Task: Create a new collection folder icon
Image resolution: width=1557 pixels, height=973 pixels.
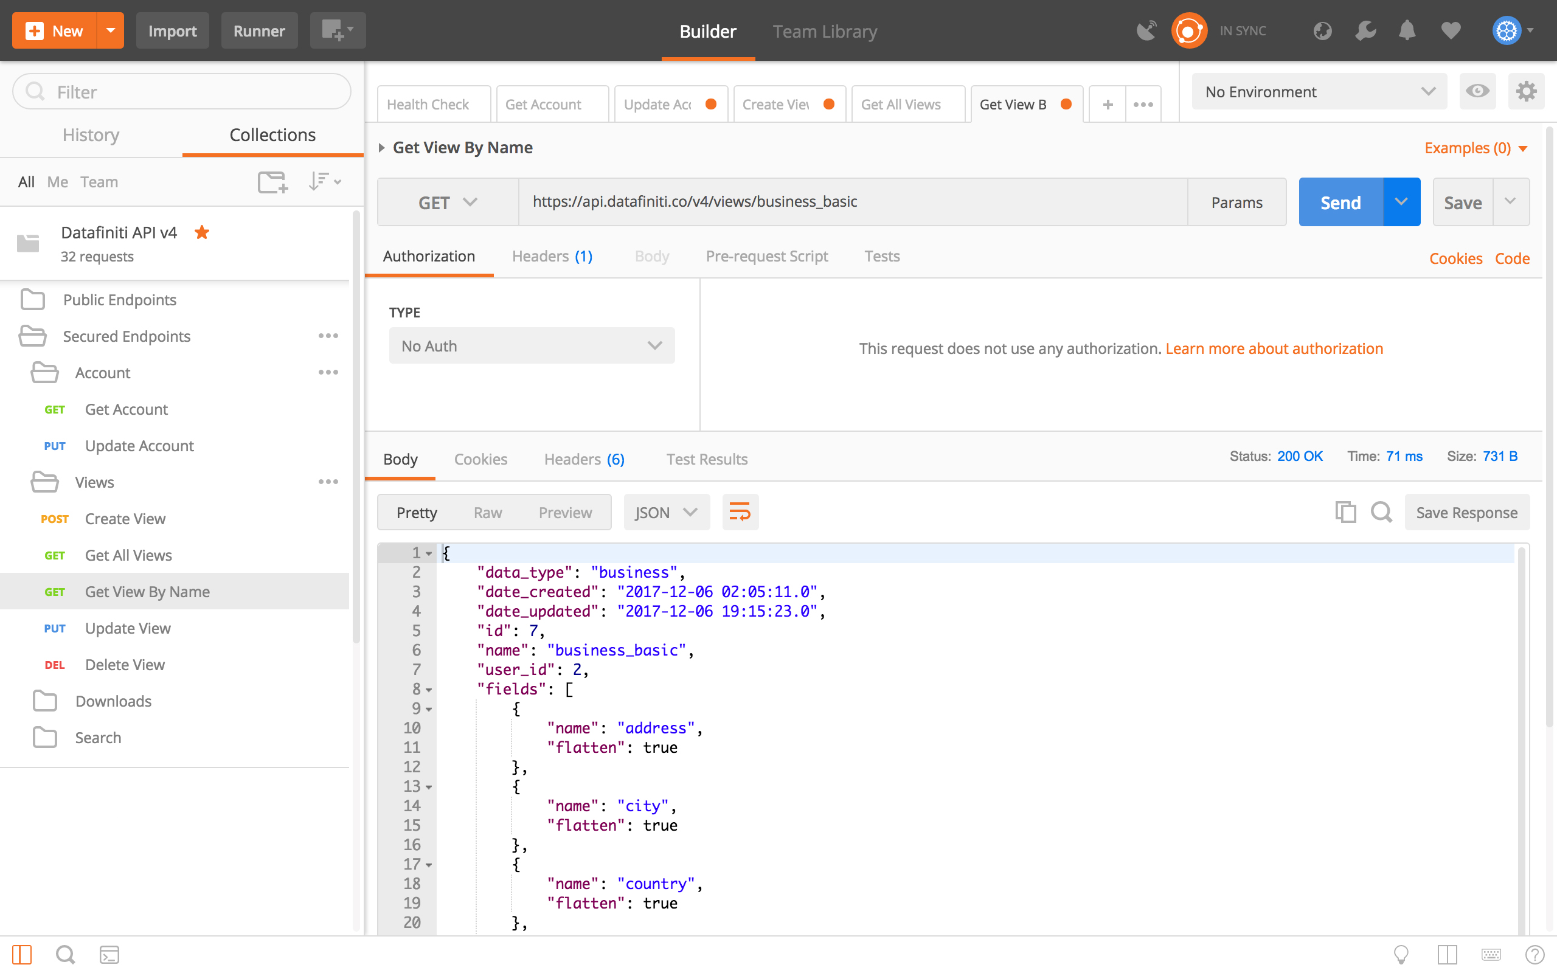Action: pyautogui.click(x=273, y=182)
